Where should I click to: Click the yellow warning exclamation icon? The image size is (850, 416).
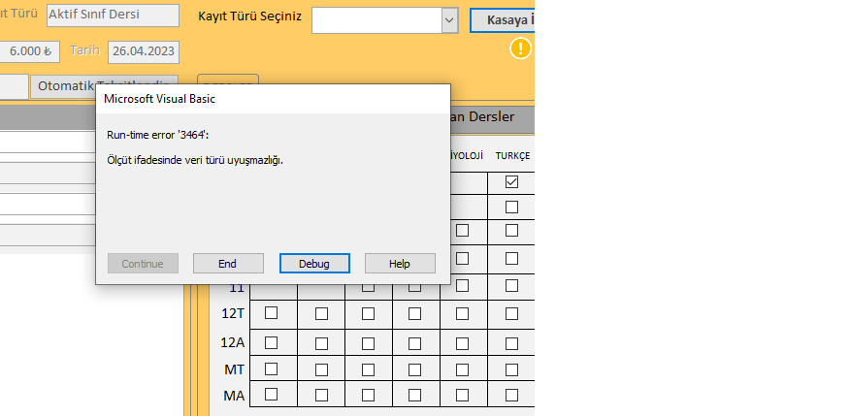point(521,48)
